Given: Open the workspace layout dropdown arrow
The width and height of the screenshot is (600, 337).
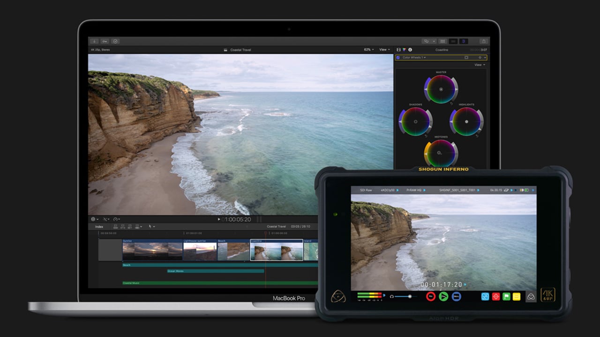Looking at the screenshot, I should pos(434,41).
